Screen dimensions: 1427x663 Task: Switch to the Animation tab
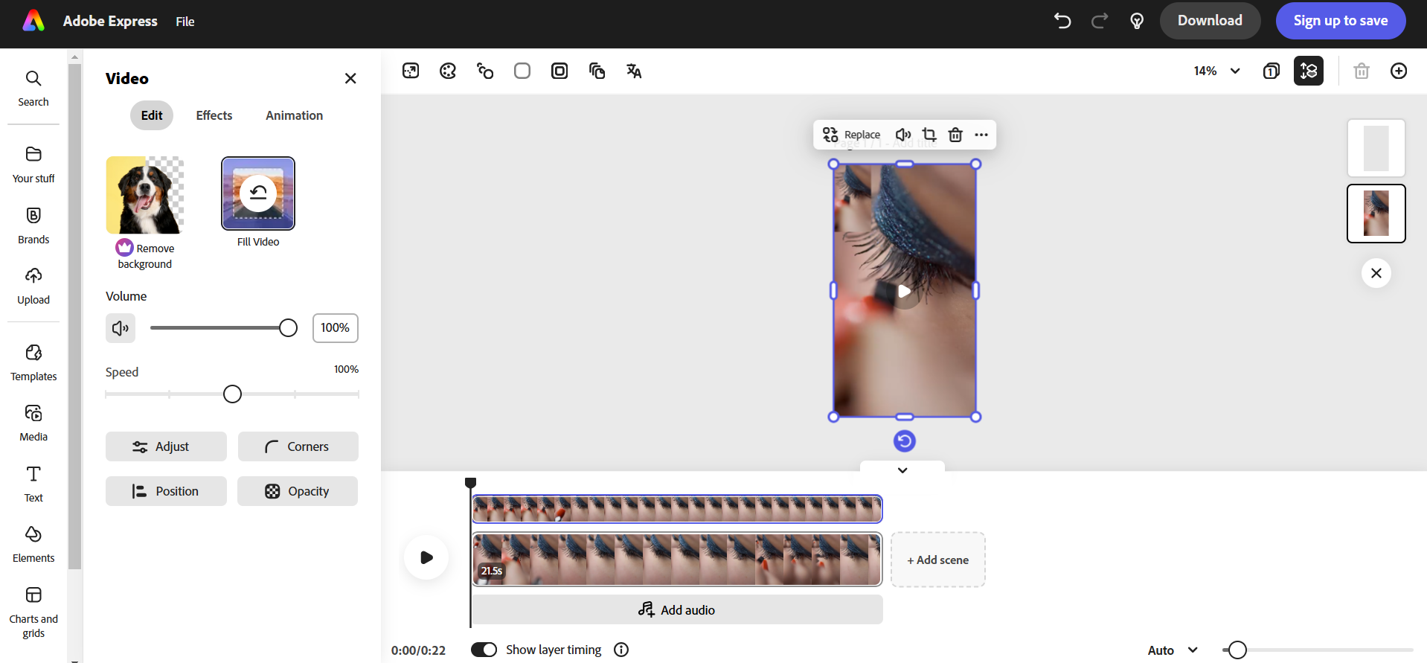(x=295, y=115)
